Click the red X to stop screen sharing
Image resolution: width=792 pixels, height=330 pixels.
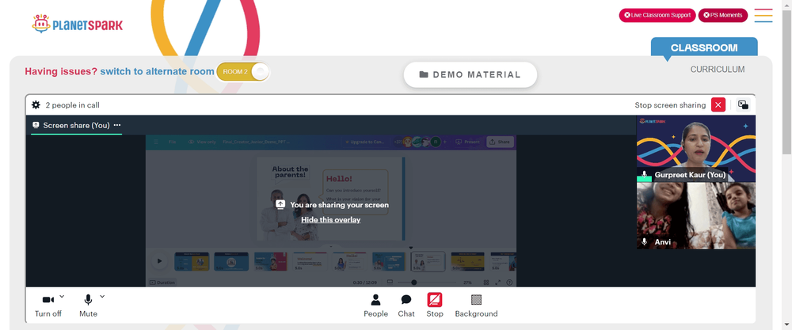point(718,105)
